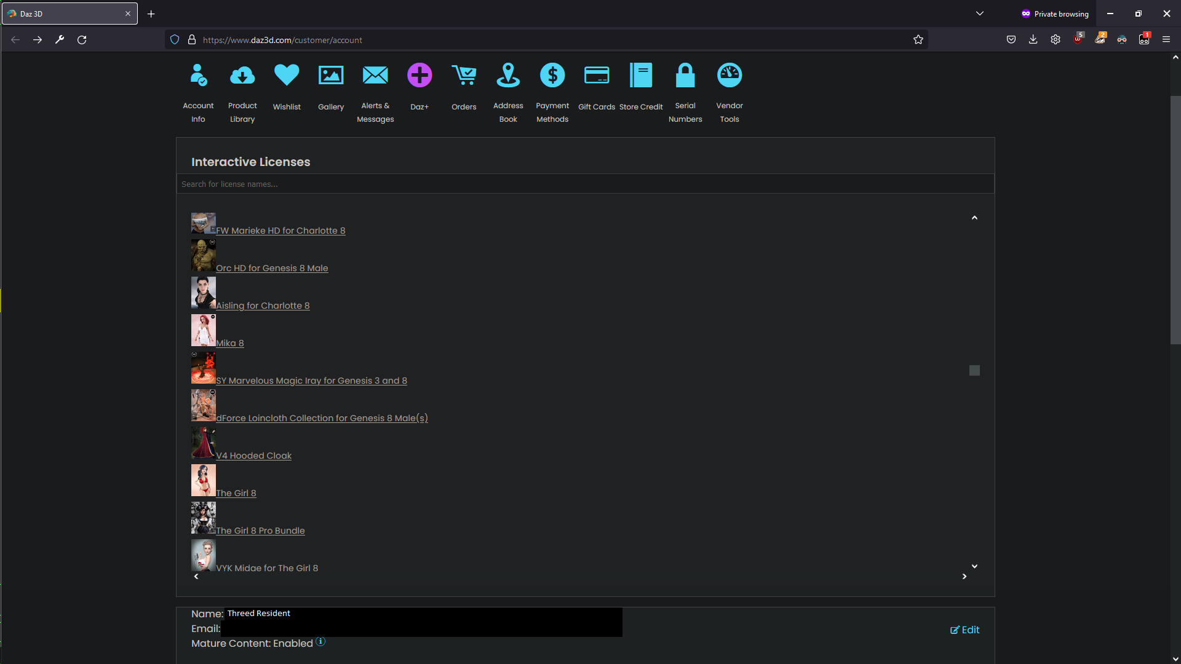Open the Orc HD for Genesis 8 Male link

(x=272, y=268)
